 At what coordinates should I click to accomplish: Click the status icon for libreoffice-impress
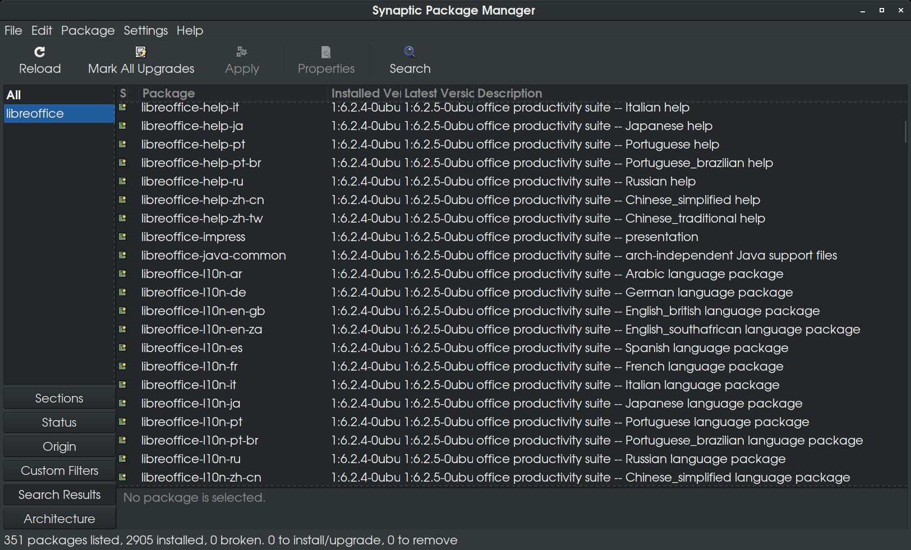pyautogui.click(x=123, y=237)
